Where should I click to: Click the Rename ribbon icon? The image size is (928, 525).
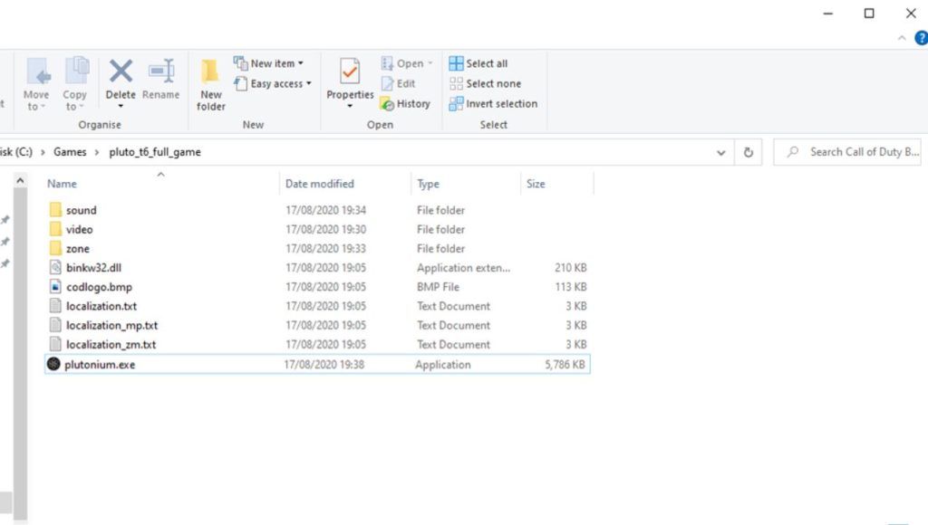[x=161, y=72]
